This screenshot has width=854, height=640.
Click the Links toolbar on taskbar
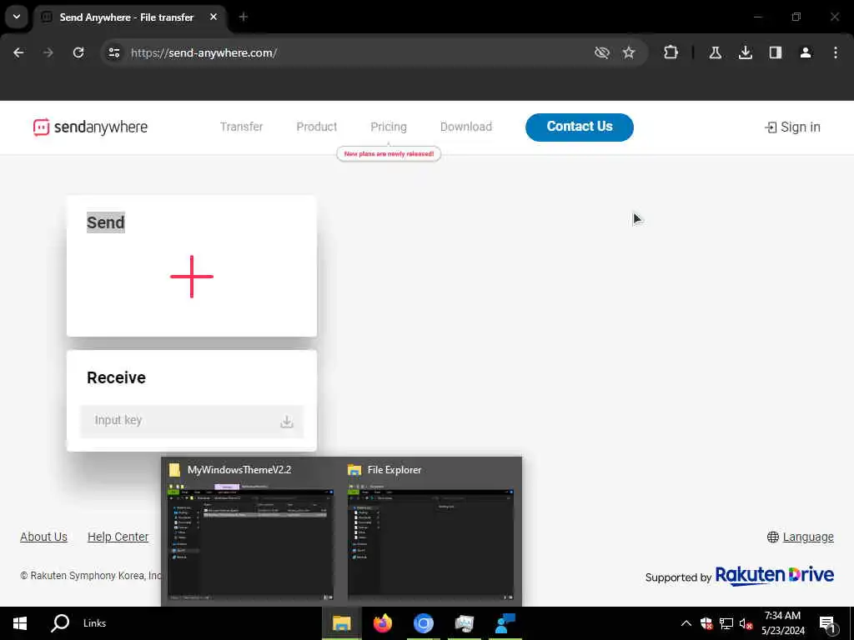(94, 623)
